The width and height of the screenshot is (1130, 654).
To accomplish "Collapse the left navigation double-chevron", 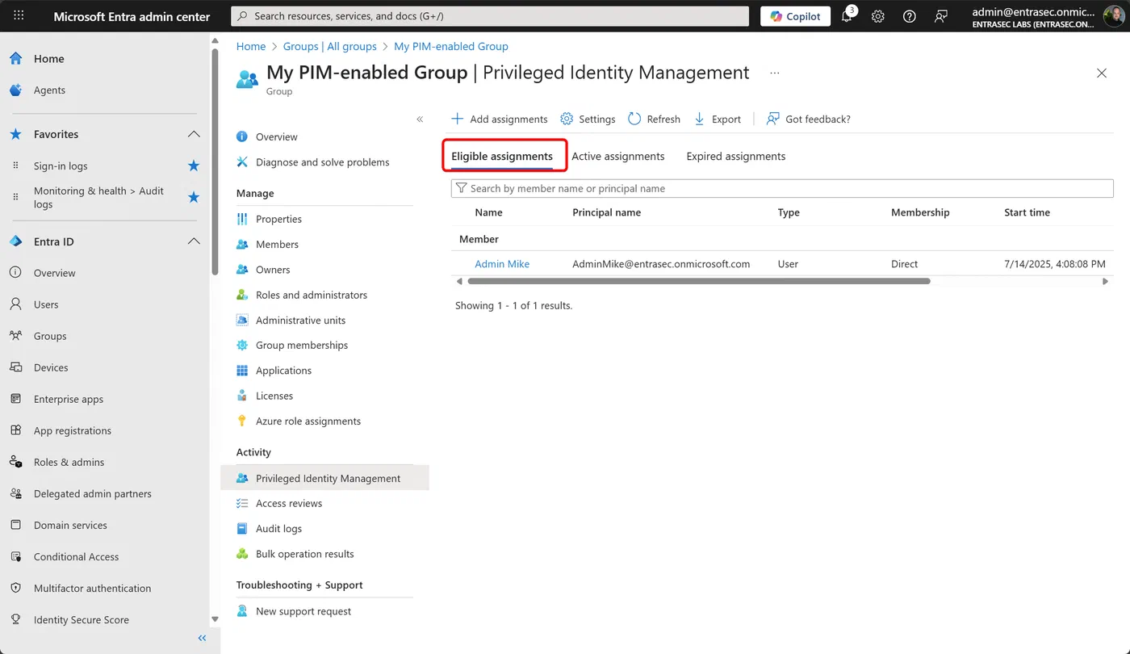I will (x=202, y=638).
